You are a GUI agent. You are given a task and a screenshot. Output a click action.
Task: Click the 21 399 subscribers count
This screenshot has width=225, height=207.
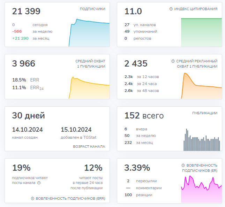[x=26, y=11]
